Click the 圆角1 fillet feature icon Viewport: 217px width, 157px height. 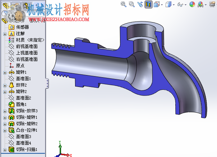[x=11, y=104]
